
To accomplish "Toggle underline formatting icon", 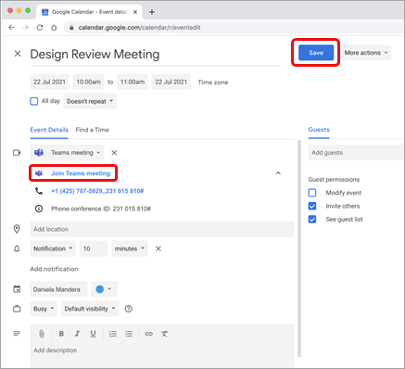I will coord(93,334).
